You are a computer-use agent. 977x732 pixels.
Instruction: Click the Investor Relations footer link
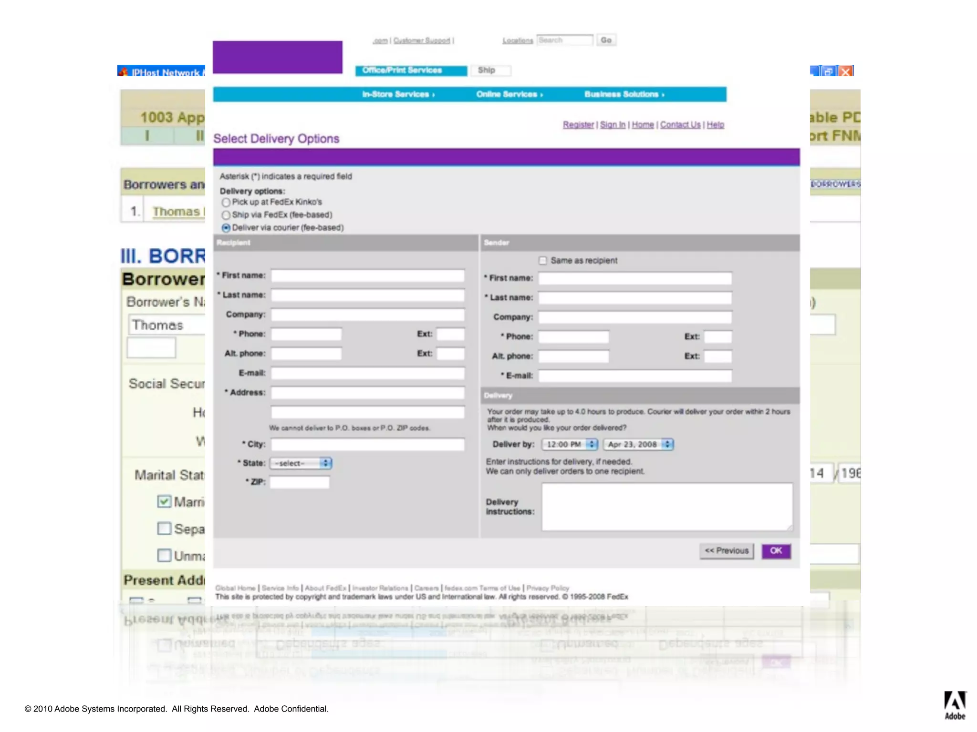pyautogui.click(x=380, y=589)
